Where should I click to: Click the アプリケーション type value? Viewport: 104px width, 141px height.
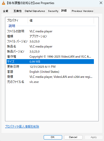click(x=38, y=36)
